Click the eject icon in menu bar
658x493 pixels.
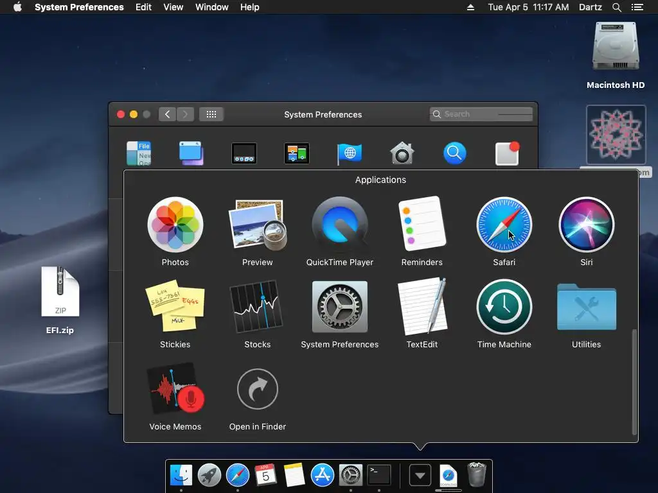pos(471,7)
